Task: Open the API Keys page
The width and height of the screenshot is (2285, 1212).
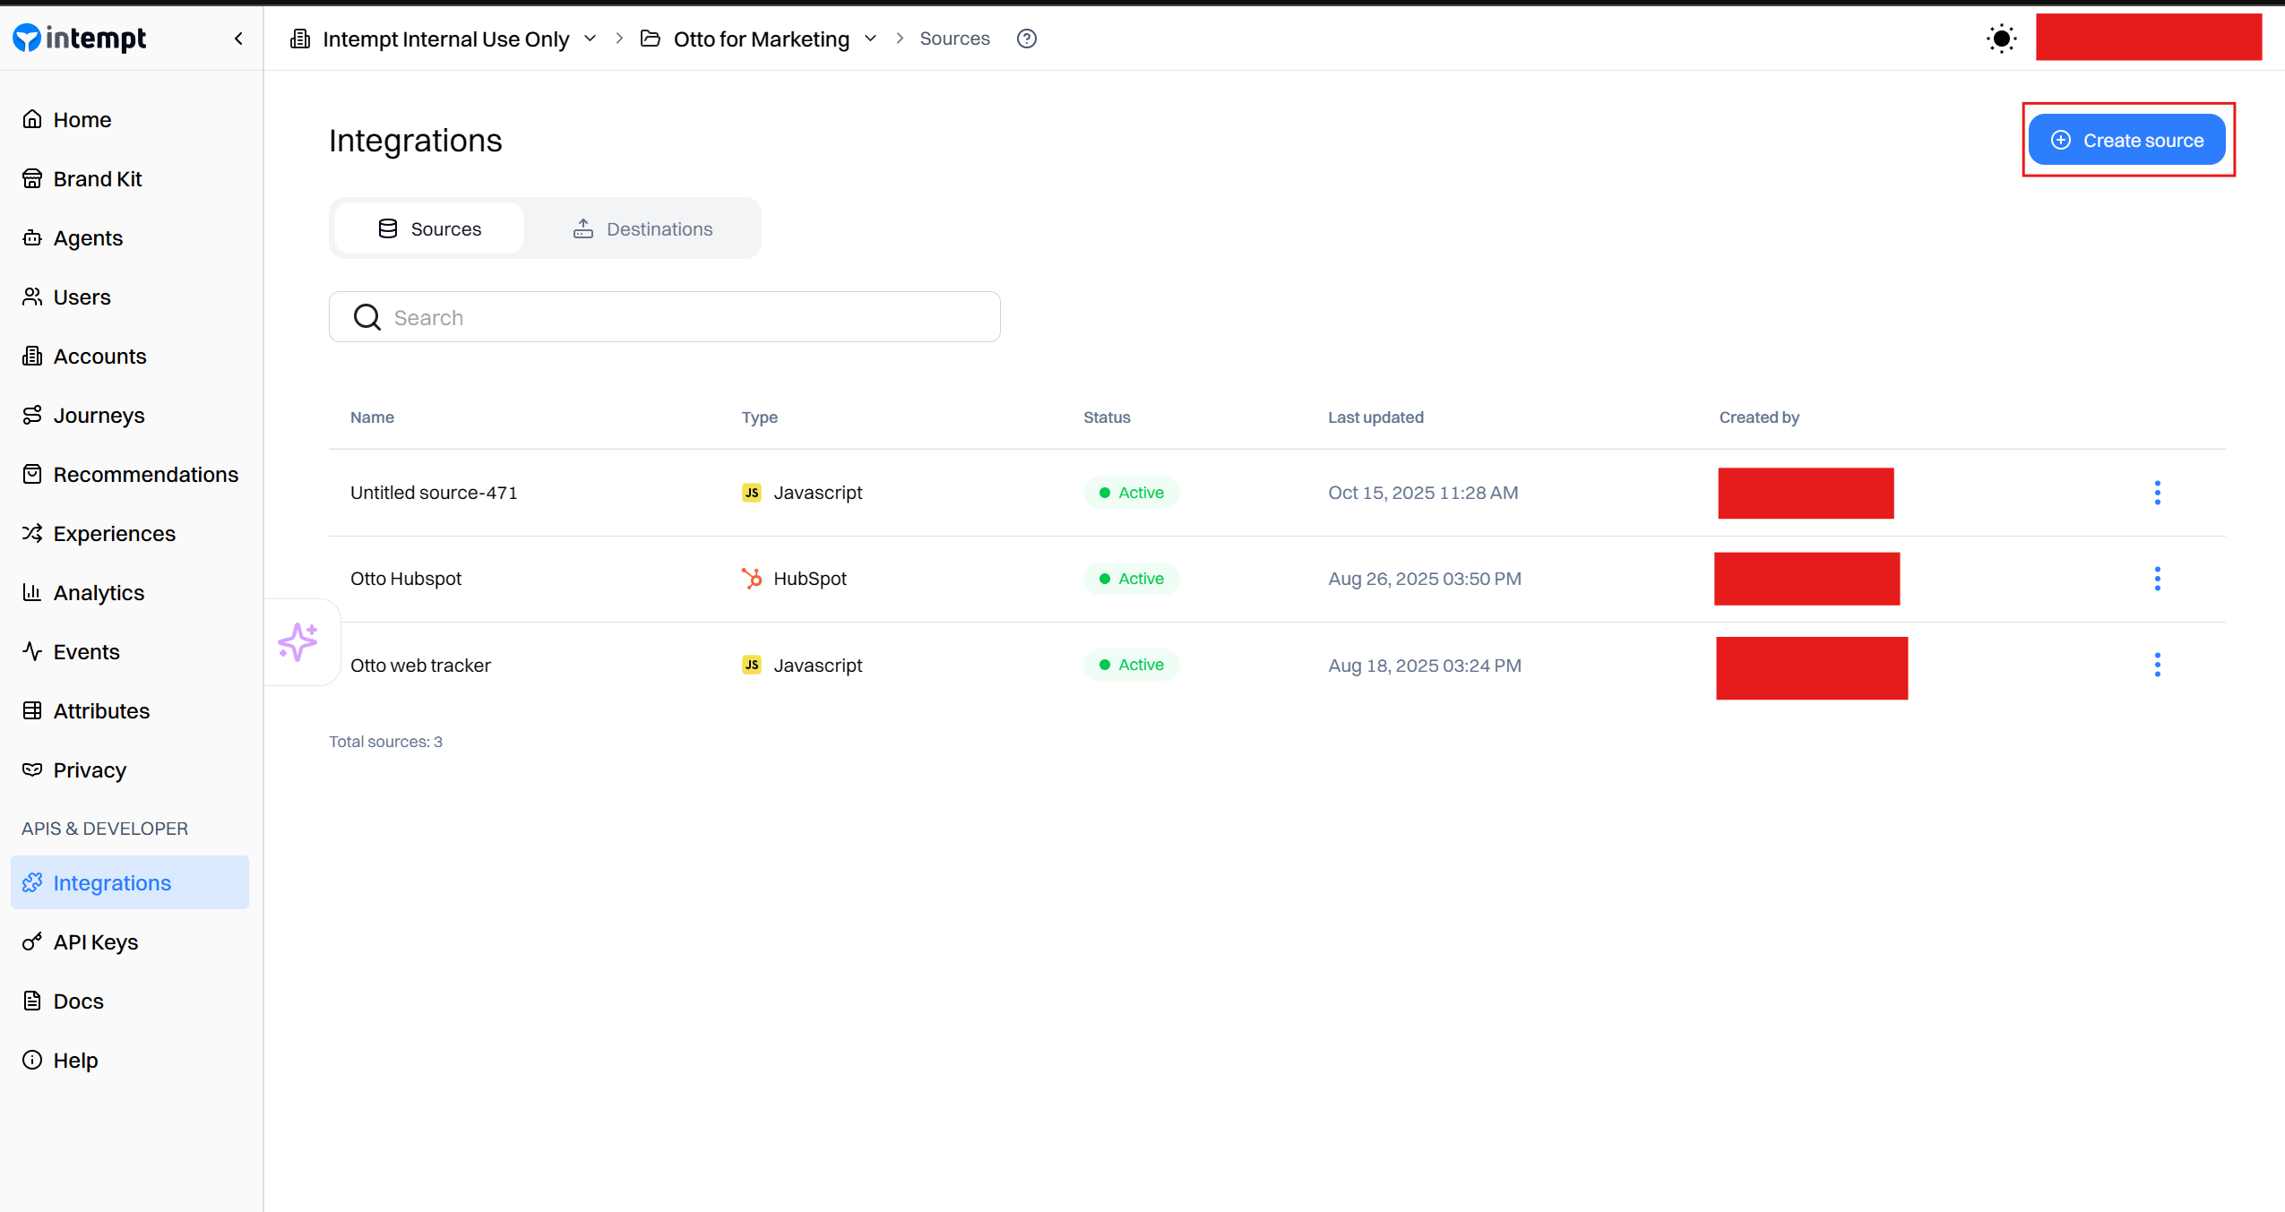Action: (95, 942)
